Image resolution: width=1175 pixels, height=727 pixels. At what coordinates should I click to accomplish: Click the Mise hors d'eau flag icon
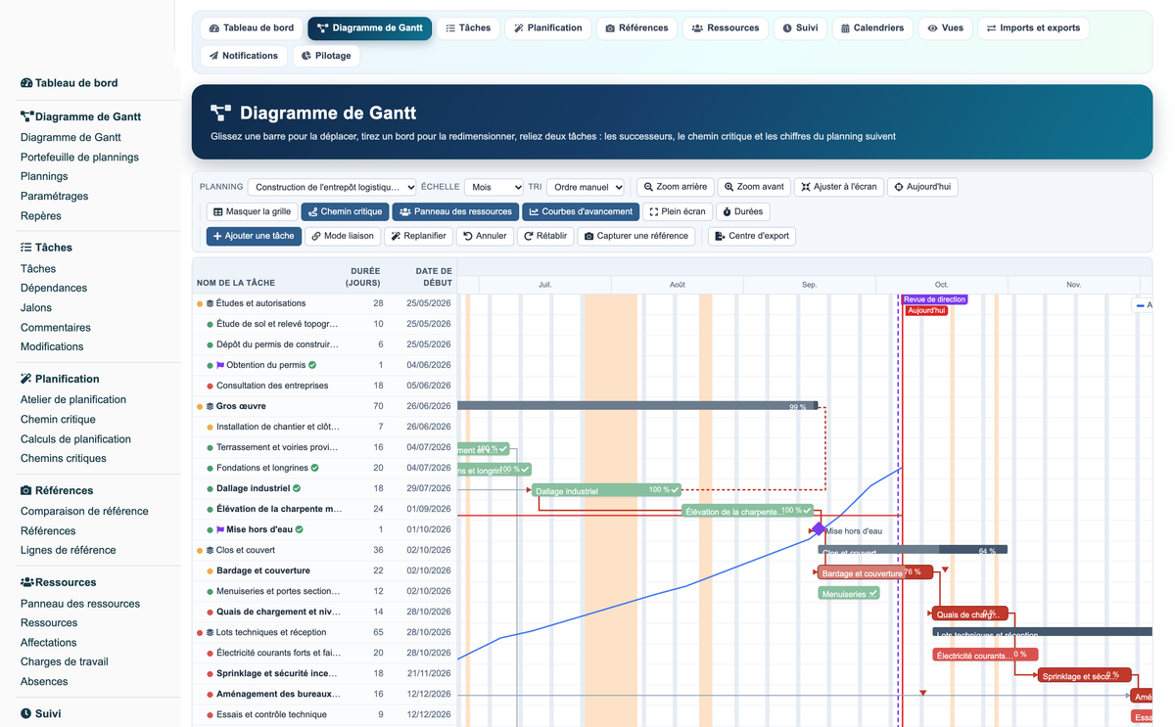click(220, 529)
